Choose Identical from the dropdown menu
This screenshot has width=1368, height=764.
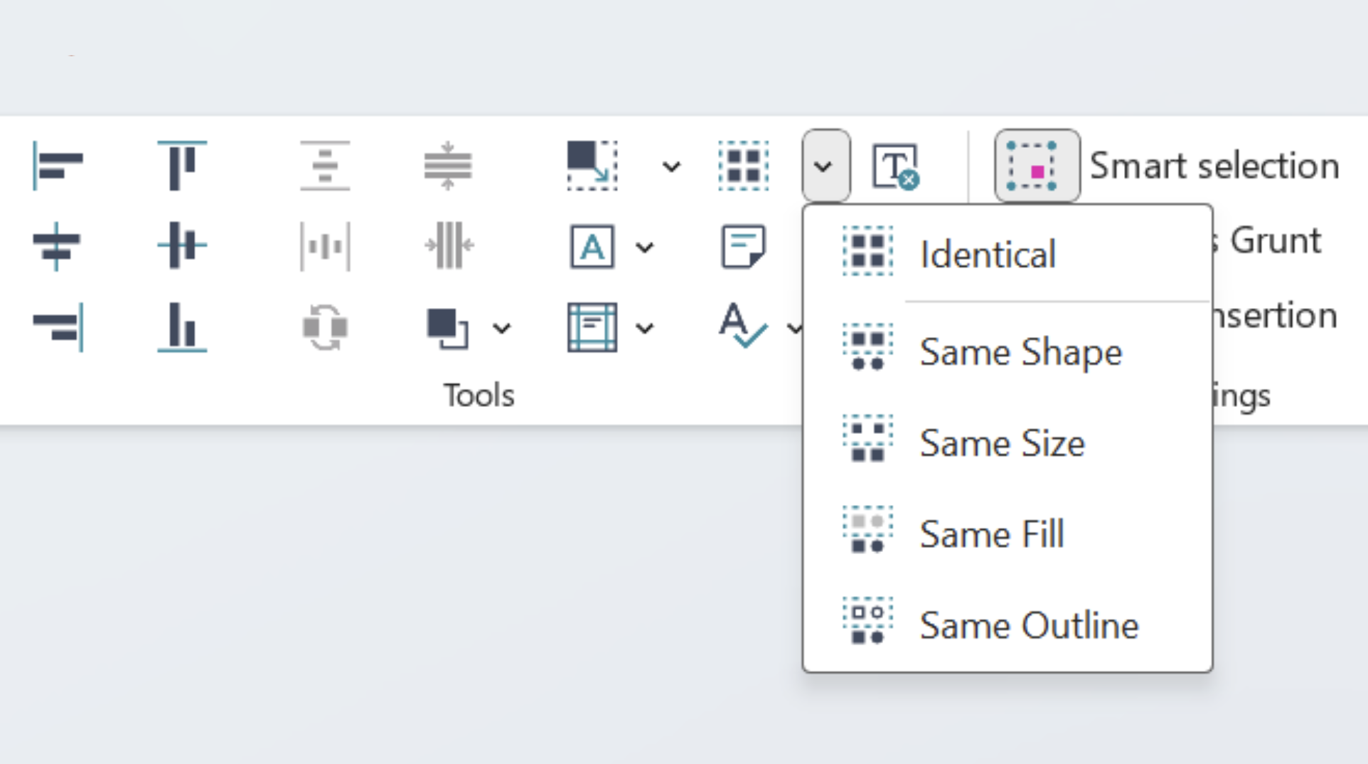(987, 254)
